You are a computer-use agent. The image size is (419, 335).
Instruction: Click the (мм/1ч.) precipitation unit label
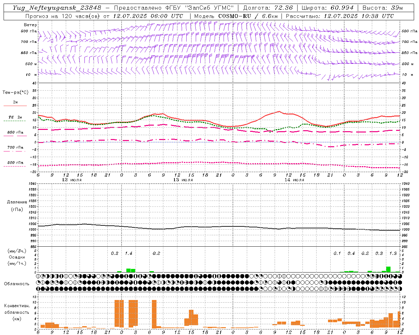[x=17, y=263]
